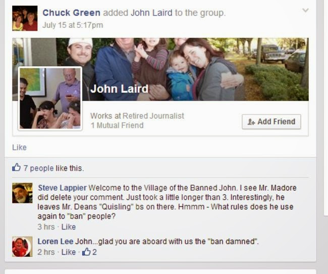Click the John Laird cover photo name
This screenshot has width=328, height=274.
coord(119,89)
